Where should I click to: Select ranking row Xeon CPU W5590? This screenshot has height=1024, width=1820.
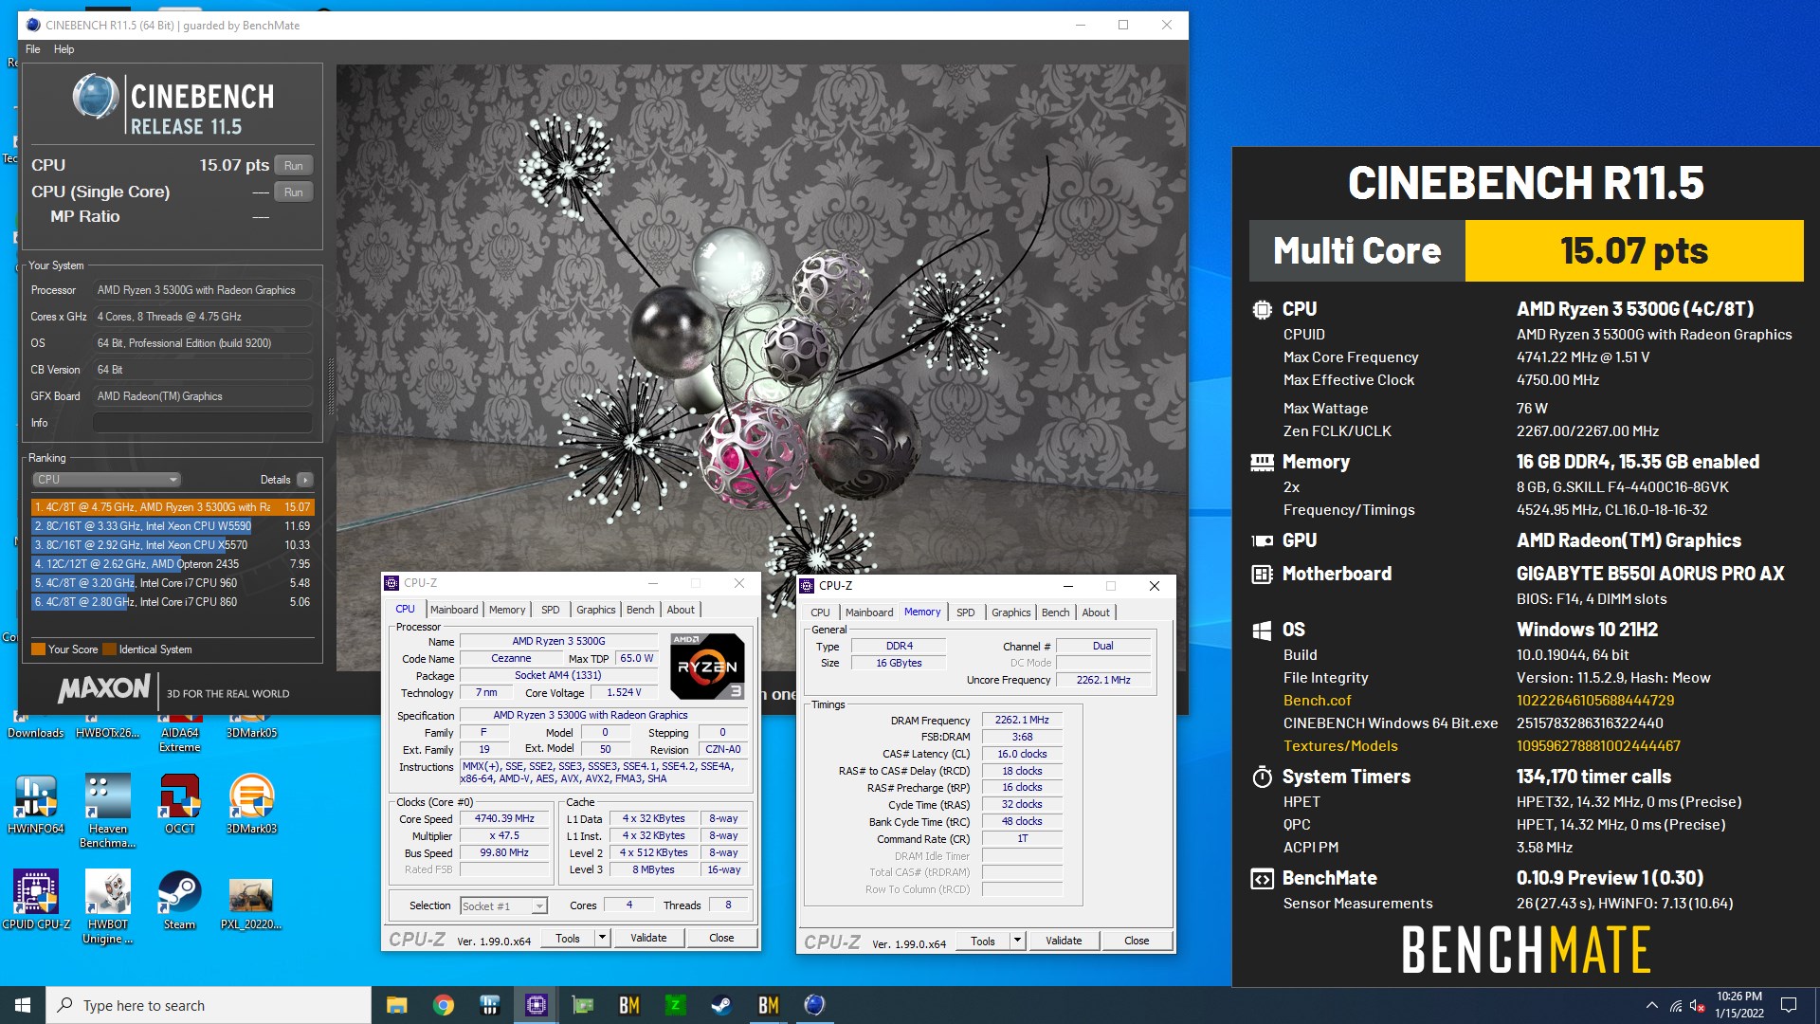tap(172, 526)
